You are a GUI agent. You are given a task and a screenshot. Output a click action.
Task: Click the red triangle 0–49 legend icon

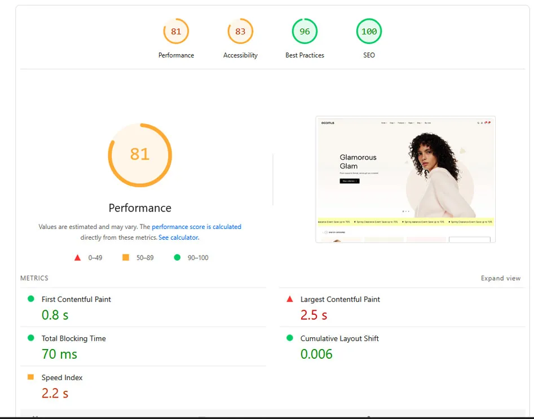click(78, 258)
